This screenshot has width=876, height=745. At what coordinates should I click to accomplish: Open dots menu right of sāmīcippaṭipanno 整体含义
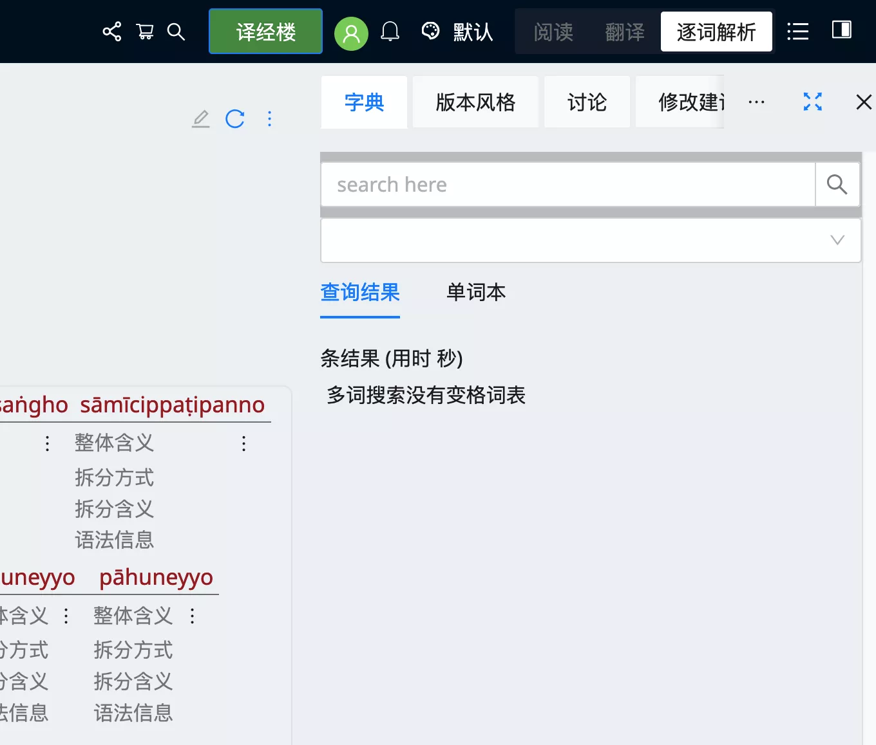tap(243, 443)
